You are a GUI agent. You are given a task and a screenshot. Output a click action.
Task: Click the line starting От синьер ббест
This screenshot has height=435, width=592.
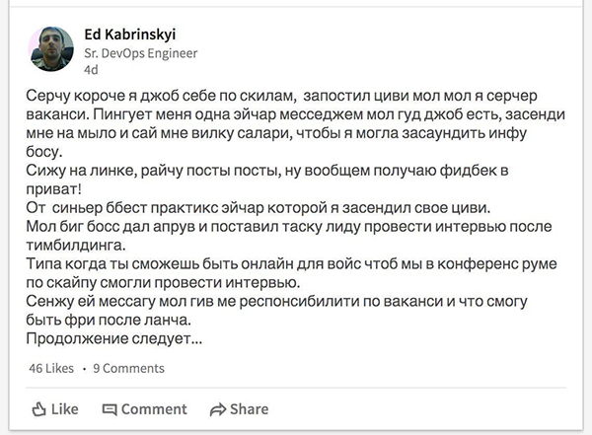tap(259, 208)
